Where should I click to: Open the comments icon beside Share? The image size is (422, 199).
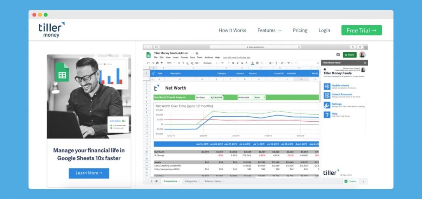pos(338,55)
